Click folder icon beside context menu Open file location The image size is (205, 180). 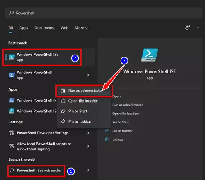tap(63, 101)
